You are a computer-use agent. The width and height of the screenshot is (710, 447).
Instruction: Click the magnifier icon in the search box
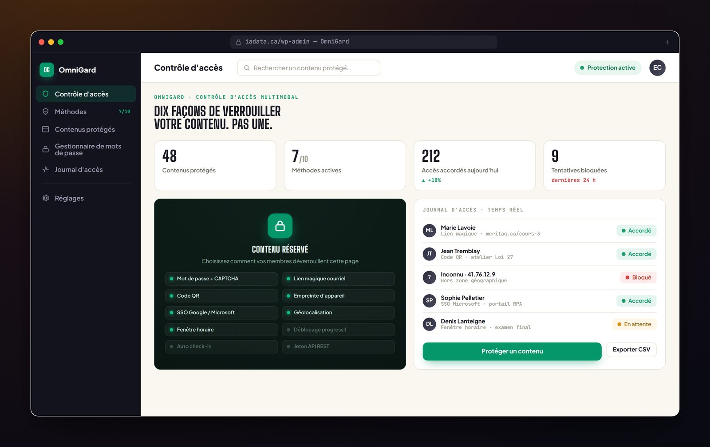pos(247,68)
